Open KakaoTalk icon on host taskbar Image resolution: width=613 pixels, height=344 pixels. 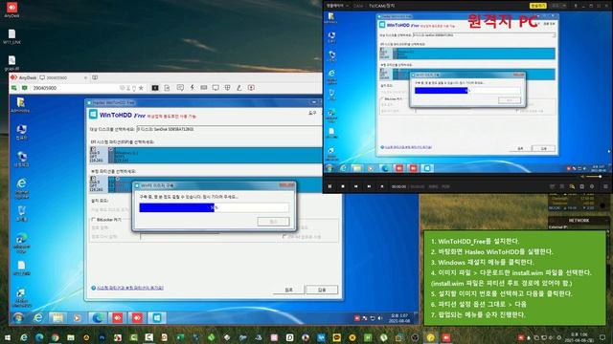[x=336, y=337]
